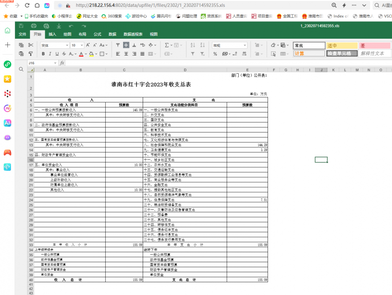The height and width of the screenshot is (295, 392).
Task: Click the Wrap Text icon
Action: [143, 45]
